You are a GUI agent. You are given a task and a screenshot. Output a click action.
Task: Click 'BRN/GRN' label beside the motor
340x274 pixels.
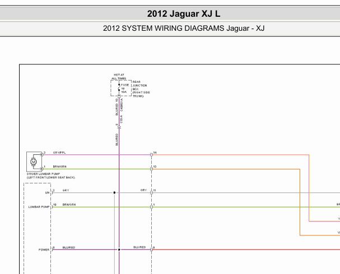[x=59, y=167]
